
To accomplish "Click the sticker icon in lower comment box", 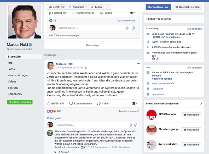I will (x=136, y=125).
